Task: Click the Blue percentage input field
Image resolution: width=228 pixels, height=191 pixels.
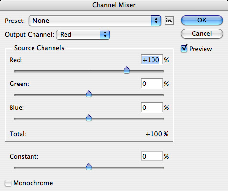Action: (152, 107)
